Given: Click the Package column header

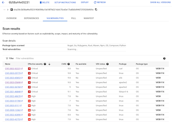Looking at the screenshot, I should pyautogui.click(x=123, y=64).
